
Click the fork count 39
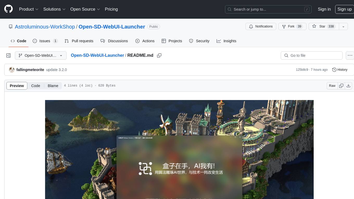click(299, 27)
